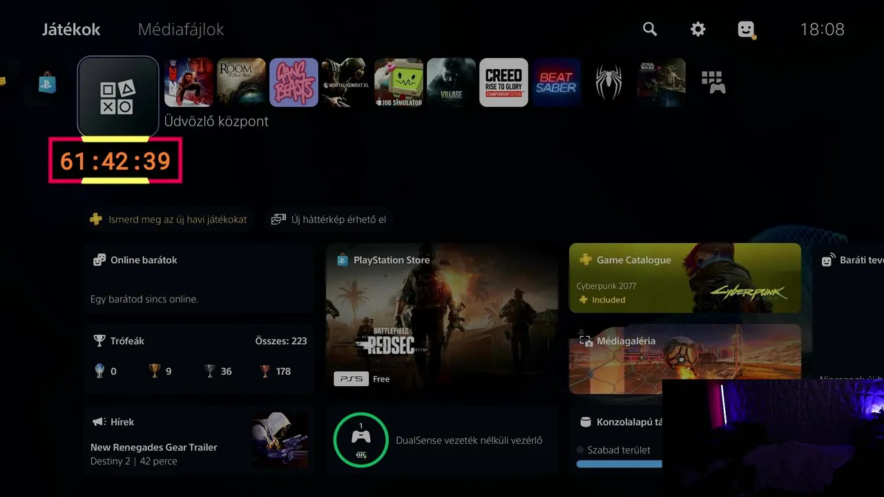Click the clock showing 18:08
Screen dimensions: 884x497
(x=823, y=30)
